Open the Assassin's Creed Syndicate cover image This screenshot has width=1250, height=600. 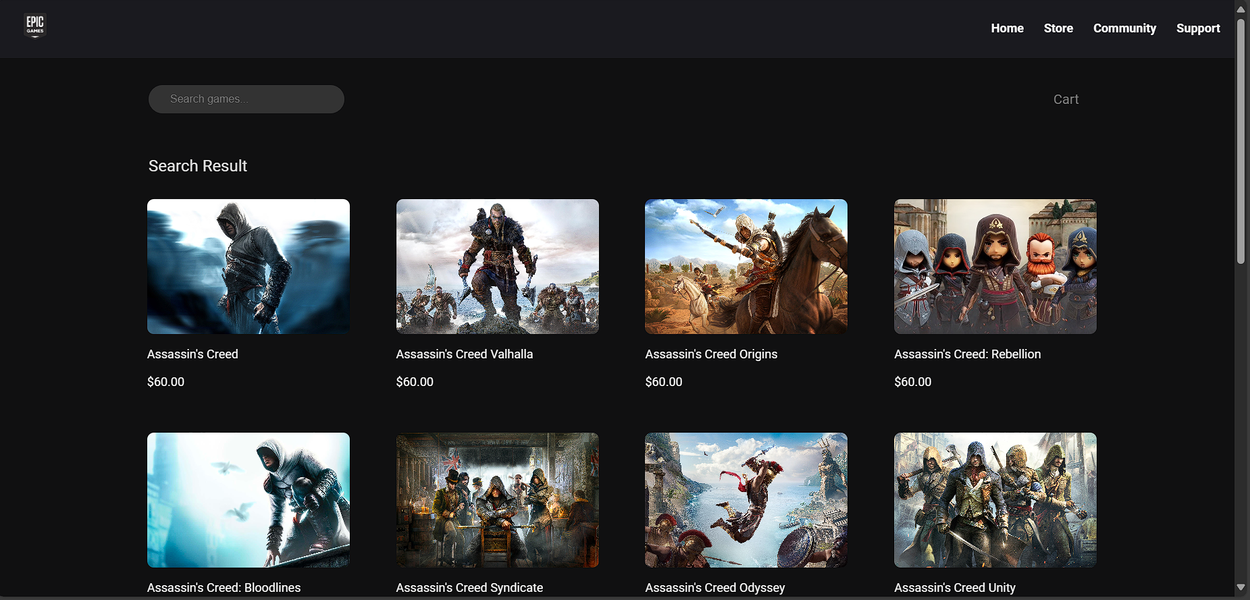click(x=498, y=500)
